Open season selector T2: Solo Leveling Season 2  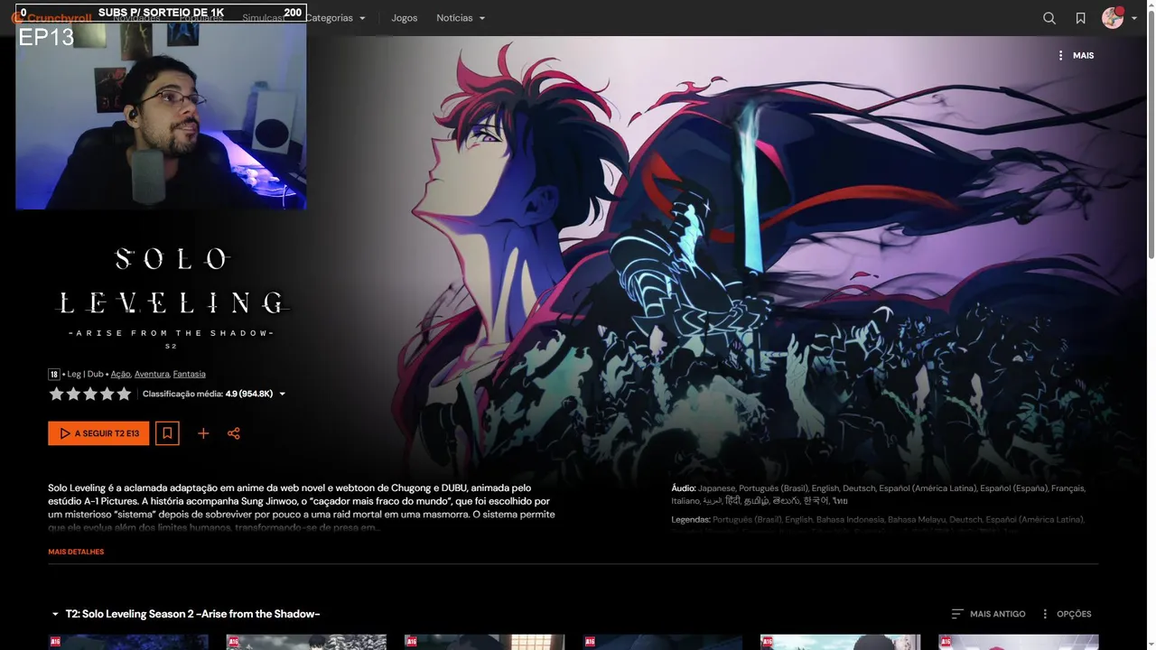pyautogui.click(x=185, y=614)
